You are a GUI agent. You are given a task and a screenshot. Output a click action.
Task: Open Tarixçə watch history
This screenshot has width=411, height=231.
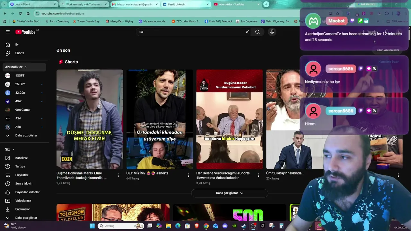click(24, 167)
